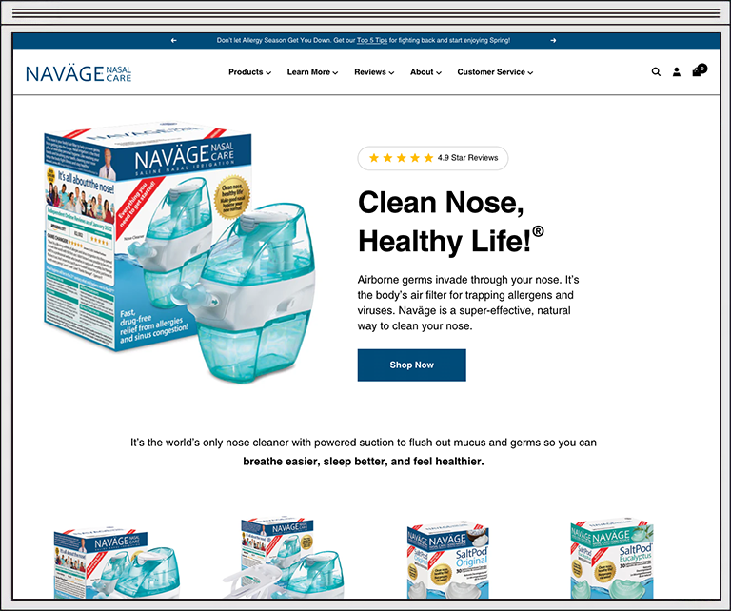Follow the Top 5 Tips link
Viewport: 731px width, 611px height.
372,41
